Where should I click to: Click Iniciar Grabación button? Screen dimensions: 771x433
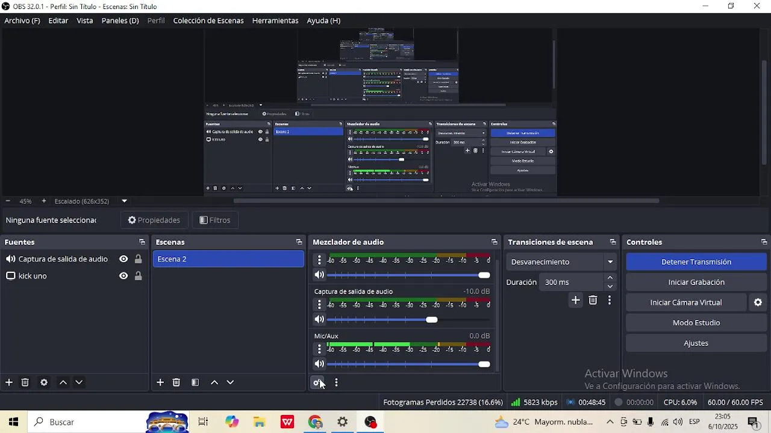pos(696,282)
